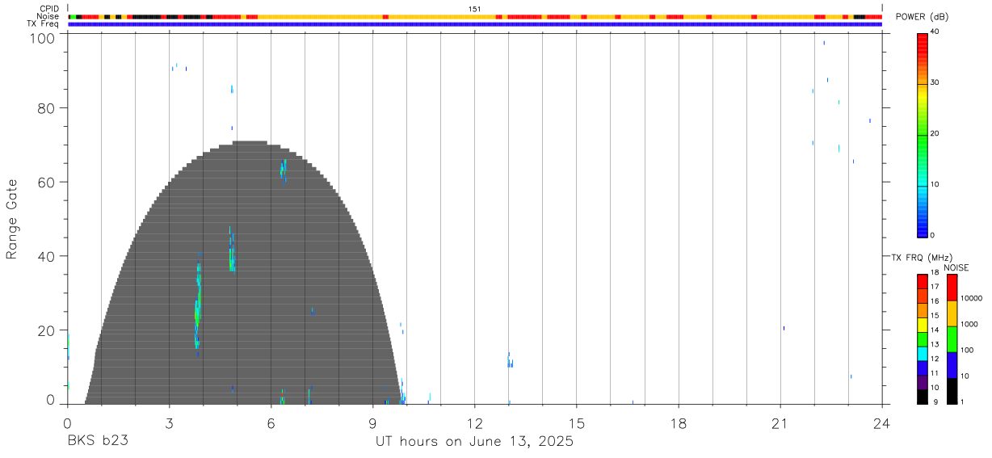The width and height of the screenshot is (992, 458).
Task: Click the CPID value 151
Action: pos(474,8)
